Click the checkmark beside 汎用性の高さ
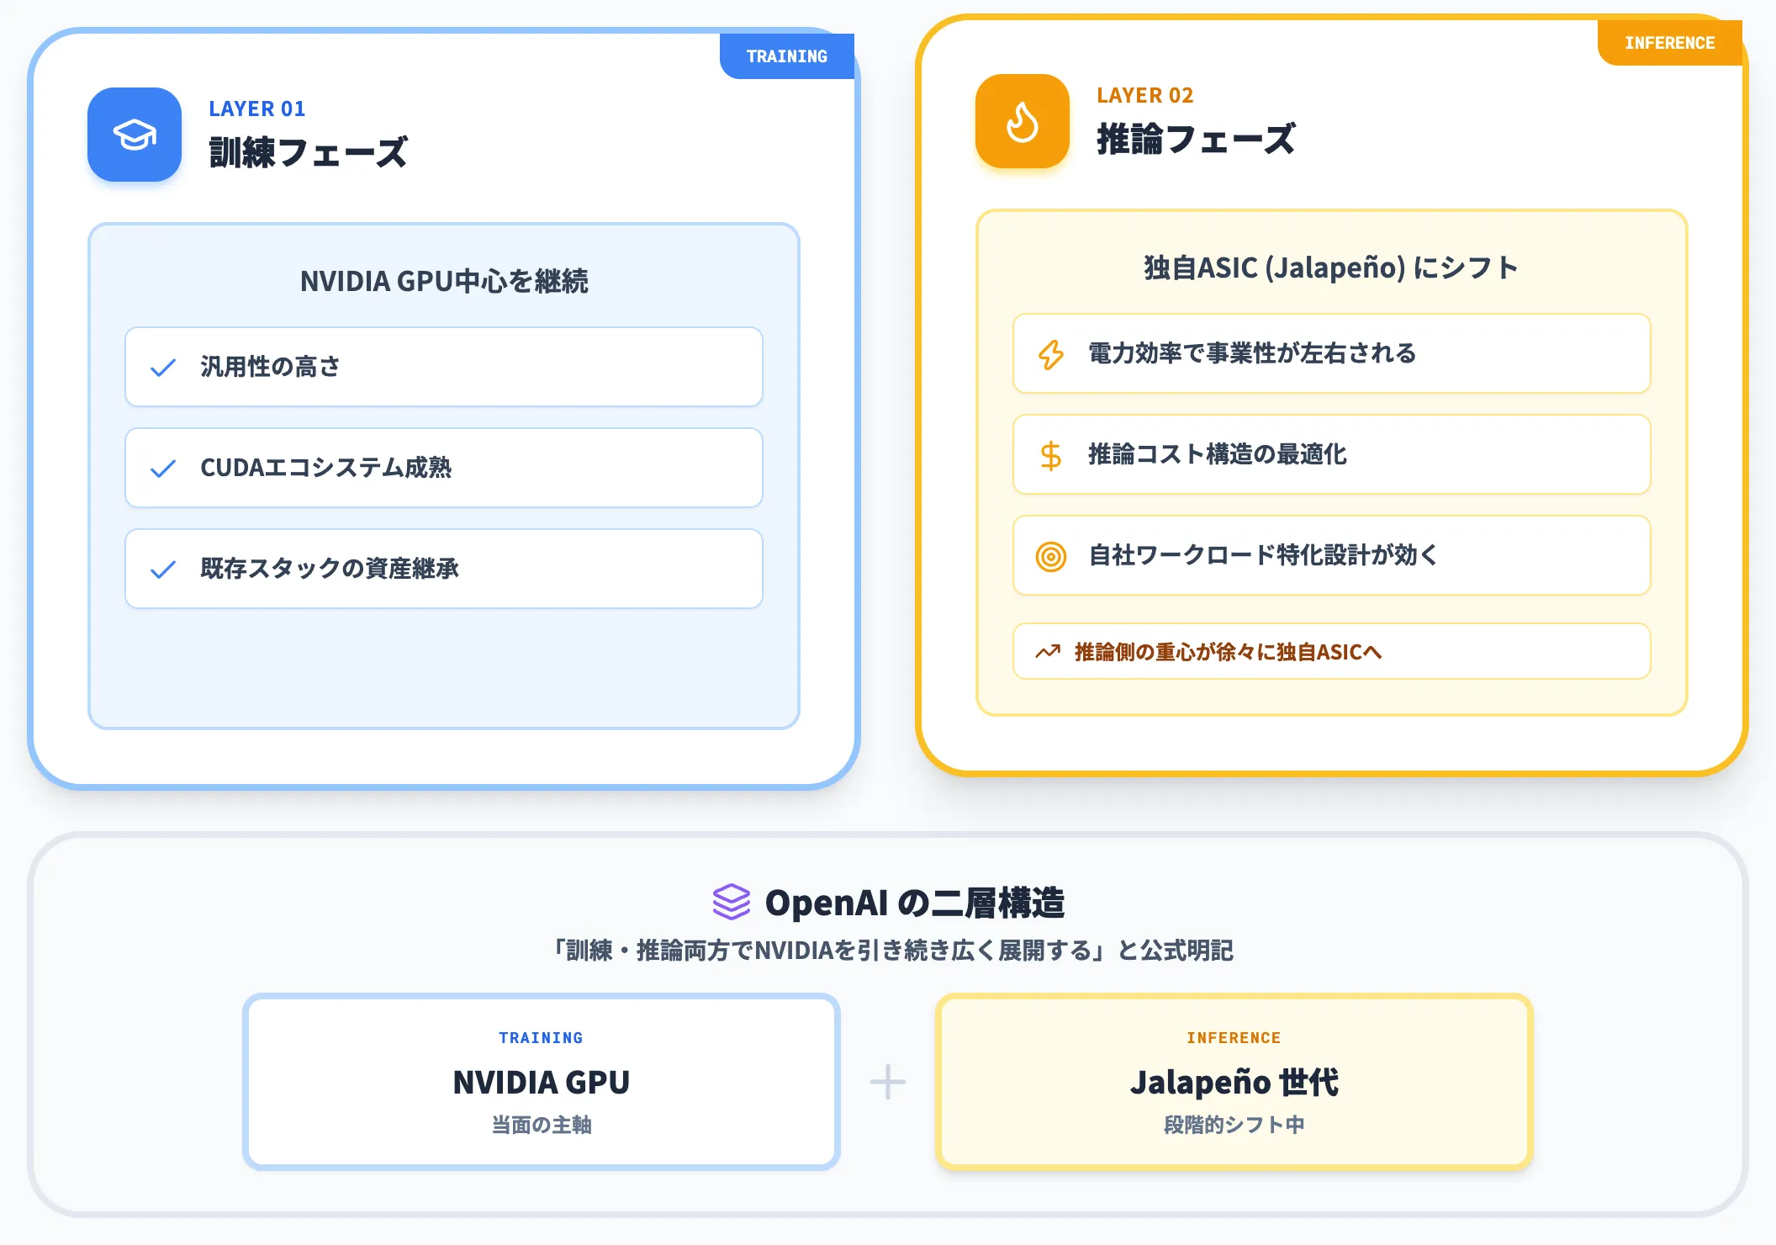This screenshot has width=1776, height=1245. (163, 368)
